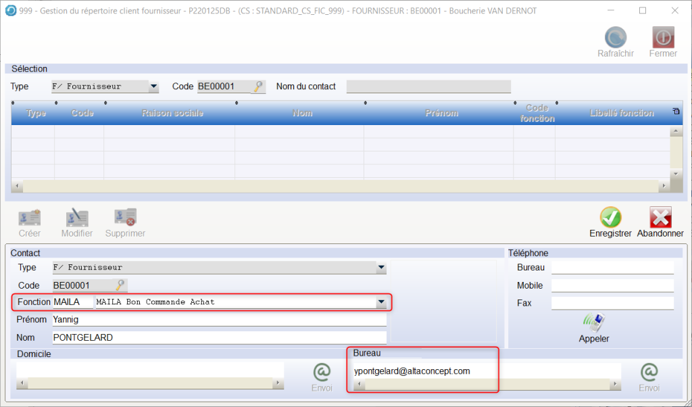The image size is (692, 407).
Task: Click the Mobile phone number field
Action: tap(612, 285)
